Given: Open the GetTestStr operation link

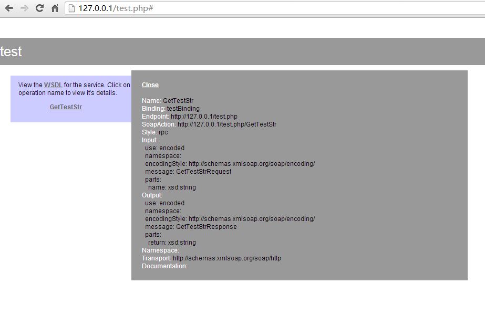Looking at the screenshot, I should 66,107.
